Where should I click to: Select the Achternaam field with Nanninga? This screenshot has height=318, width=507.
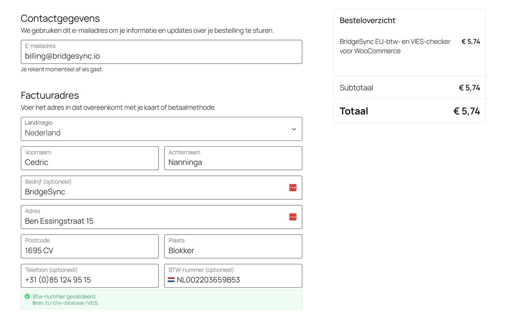pyautogui.click(x=233, y=162)
